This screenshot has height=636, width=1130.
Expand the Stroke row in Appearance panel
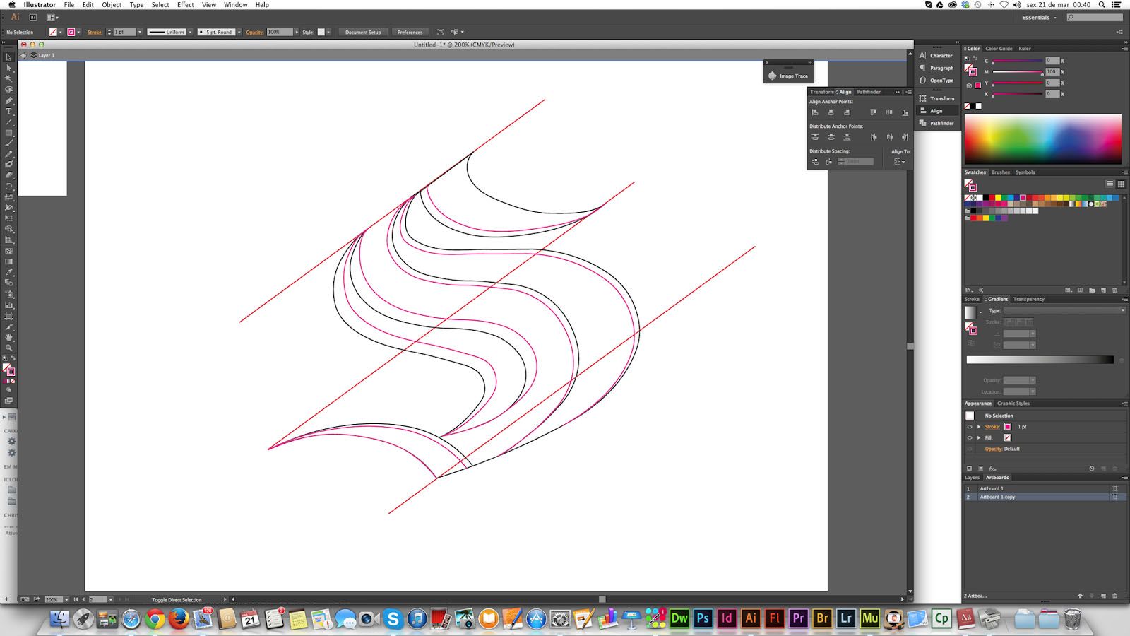(x=979, y=427)
